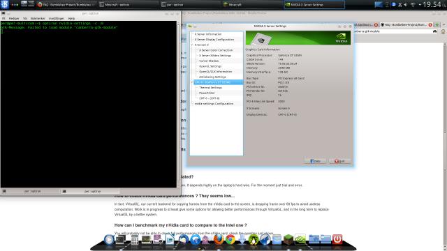Switch to the first per : optirun terminal tab
Viewport: 447px width, 251px height.
point(30,191)
